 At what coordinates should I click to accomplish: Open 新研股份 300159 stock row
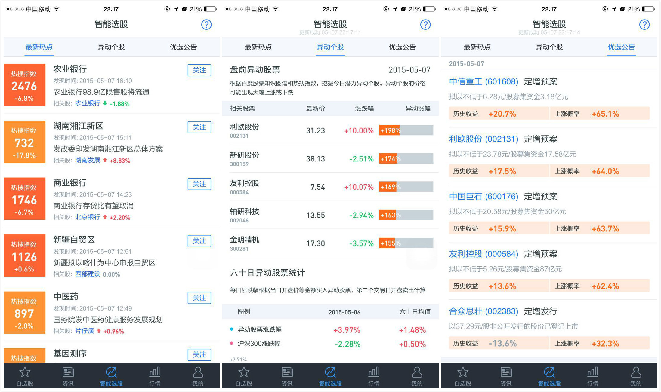(330, 158)
